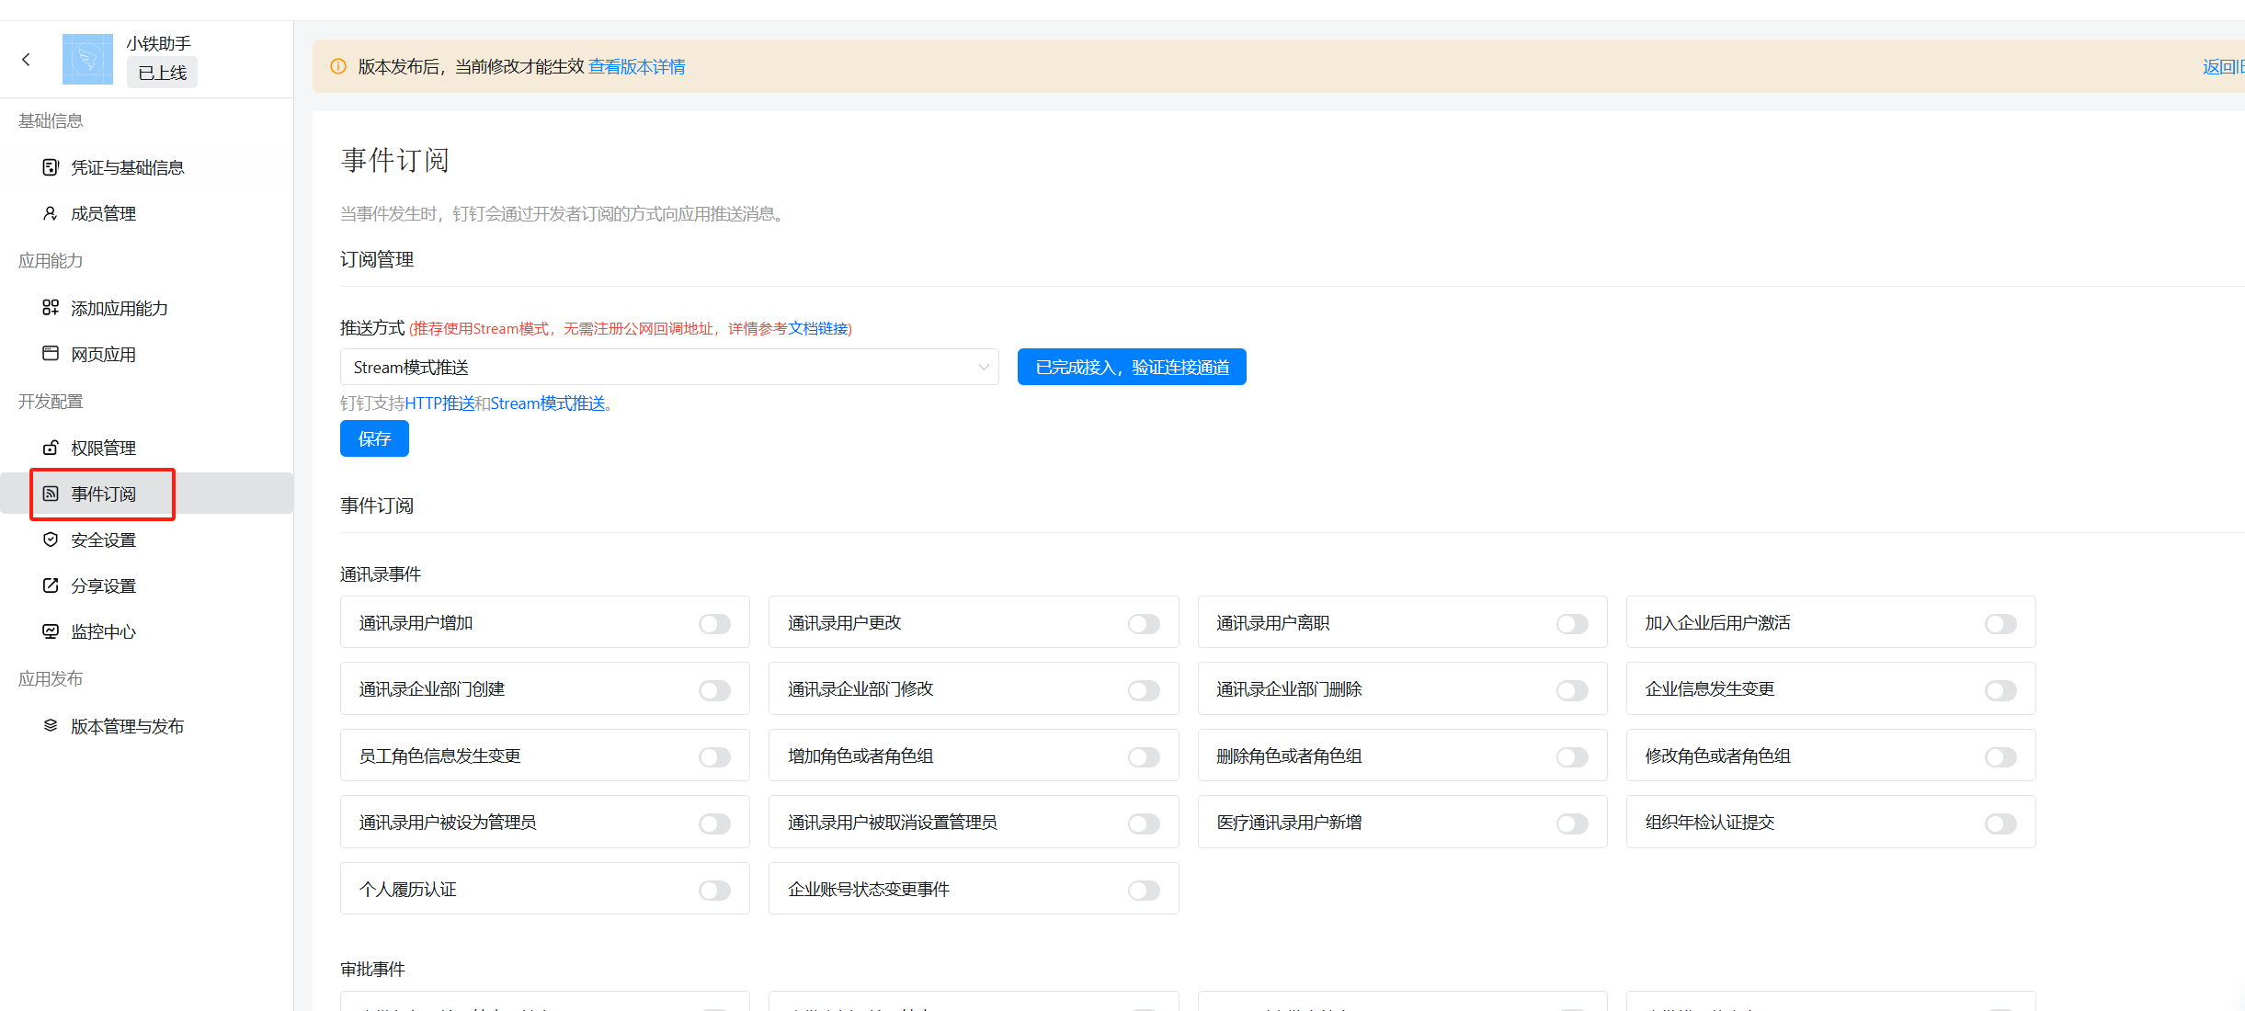Click the 权限管理 lock icon

(51, 448)
